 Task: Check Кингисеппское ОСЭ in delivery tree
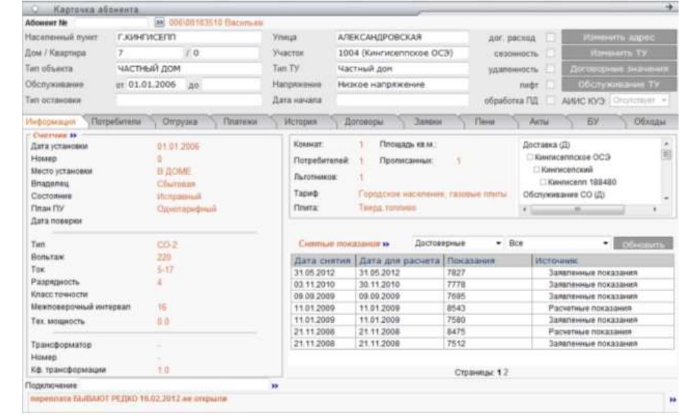click(530, 157)
